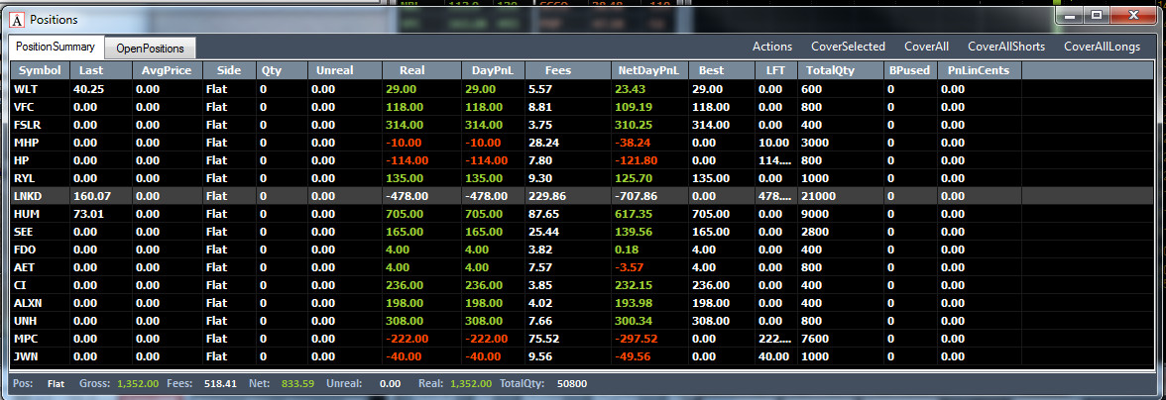This screenshot has height=400, width=1166.
Task: Select the RYL symbol row
Action: point(583,177)
